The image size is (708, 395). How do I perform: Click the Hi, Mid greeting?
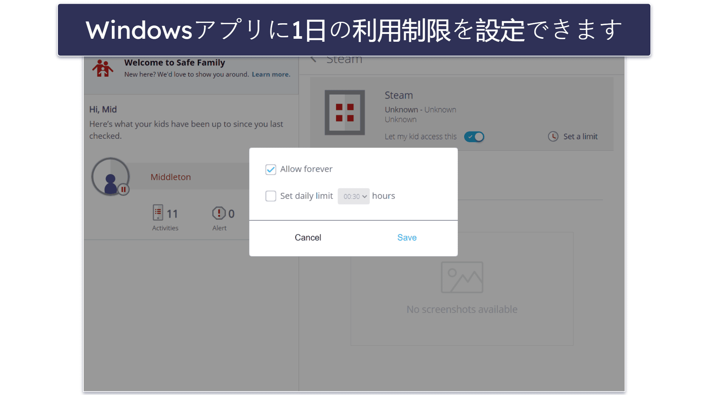click(103, 110)
